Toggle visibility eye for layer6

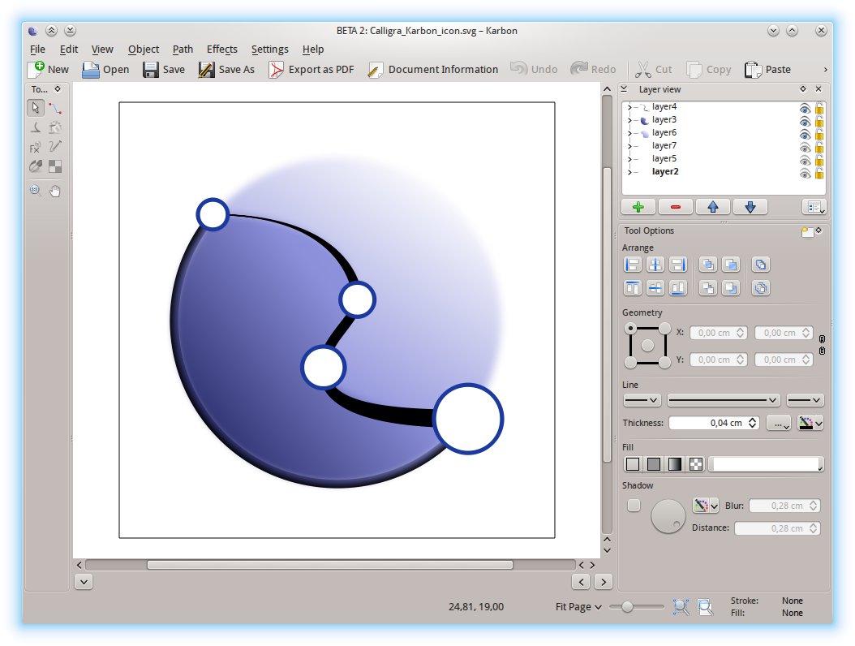click(x=805, y=134)
